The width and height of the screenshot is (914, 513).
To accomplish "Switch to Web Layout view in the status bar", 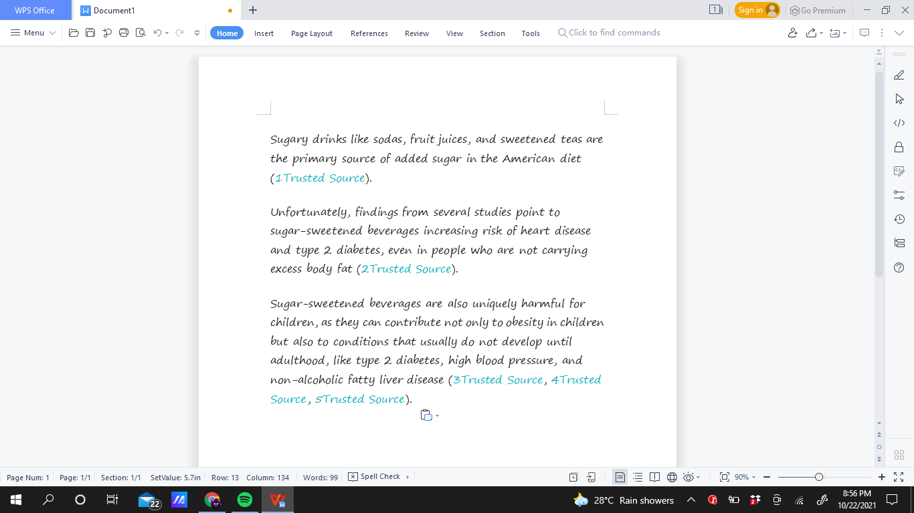I will pyautogui.click(x=672, y=477).
